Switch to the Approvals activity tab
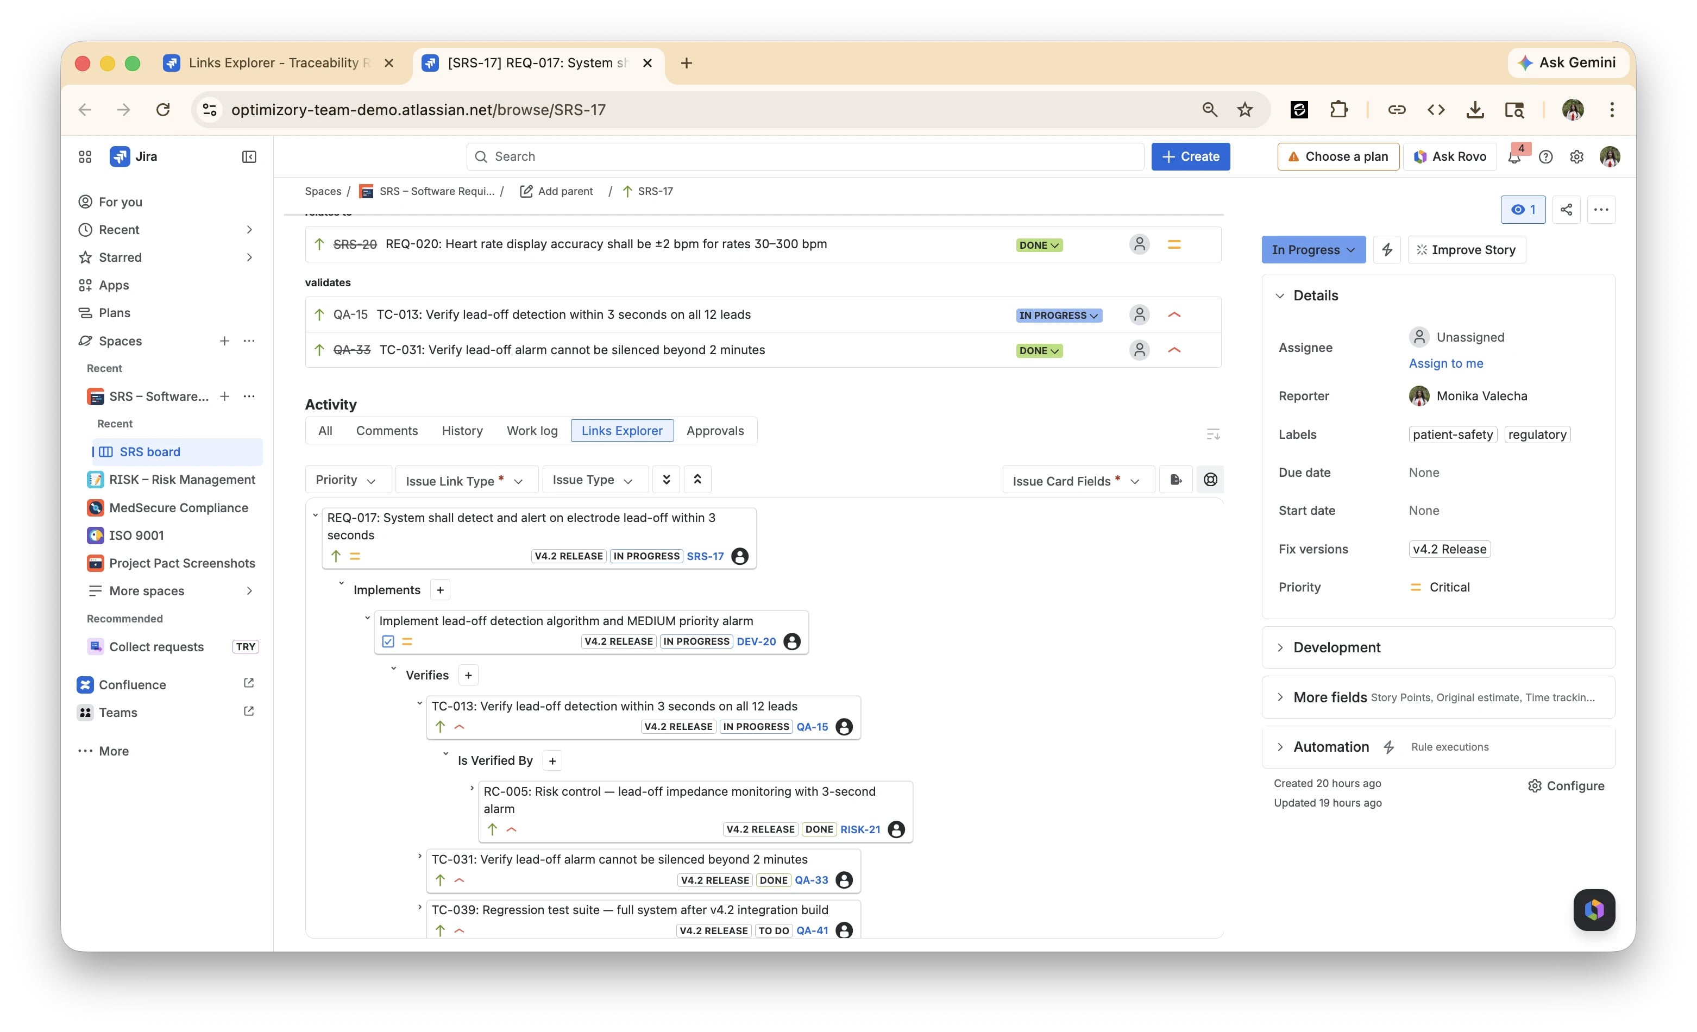 [x=715, y=431]
